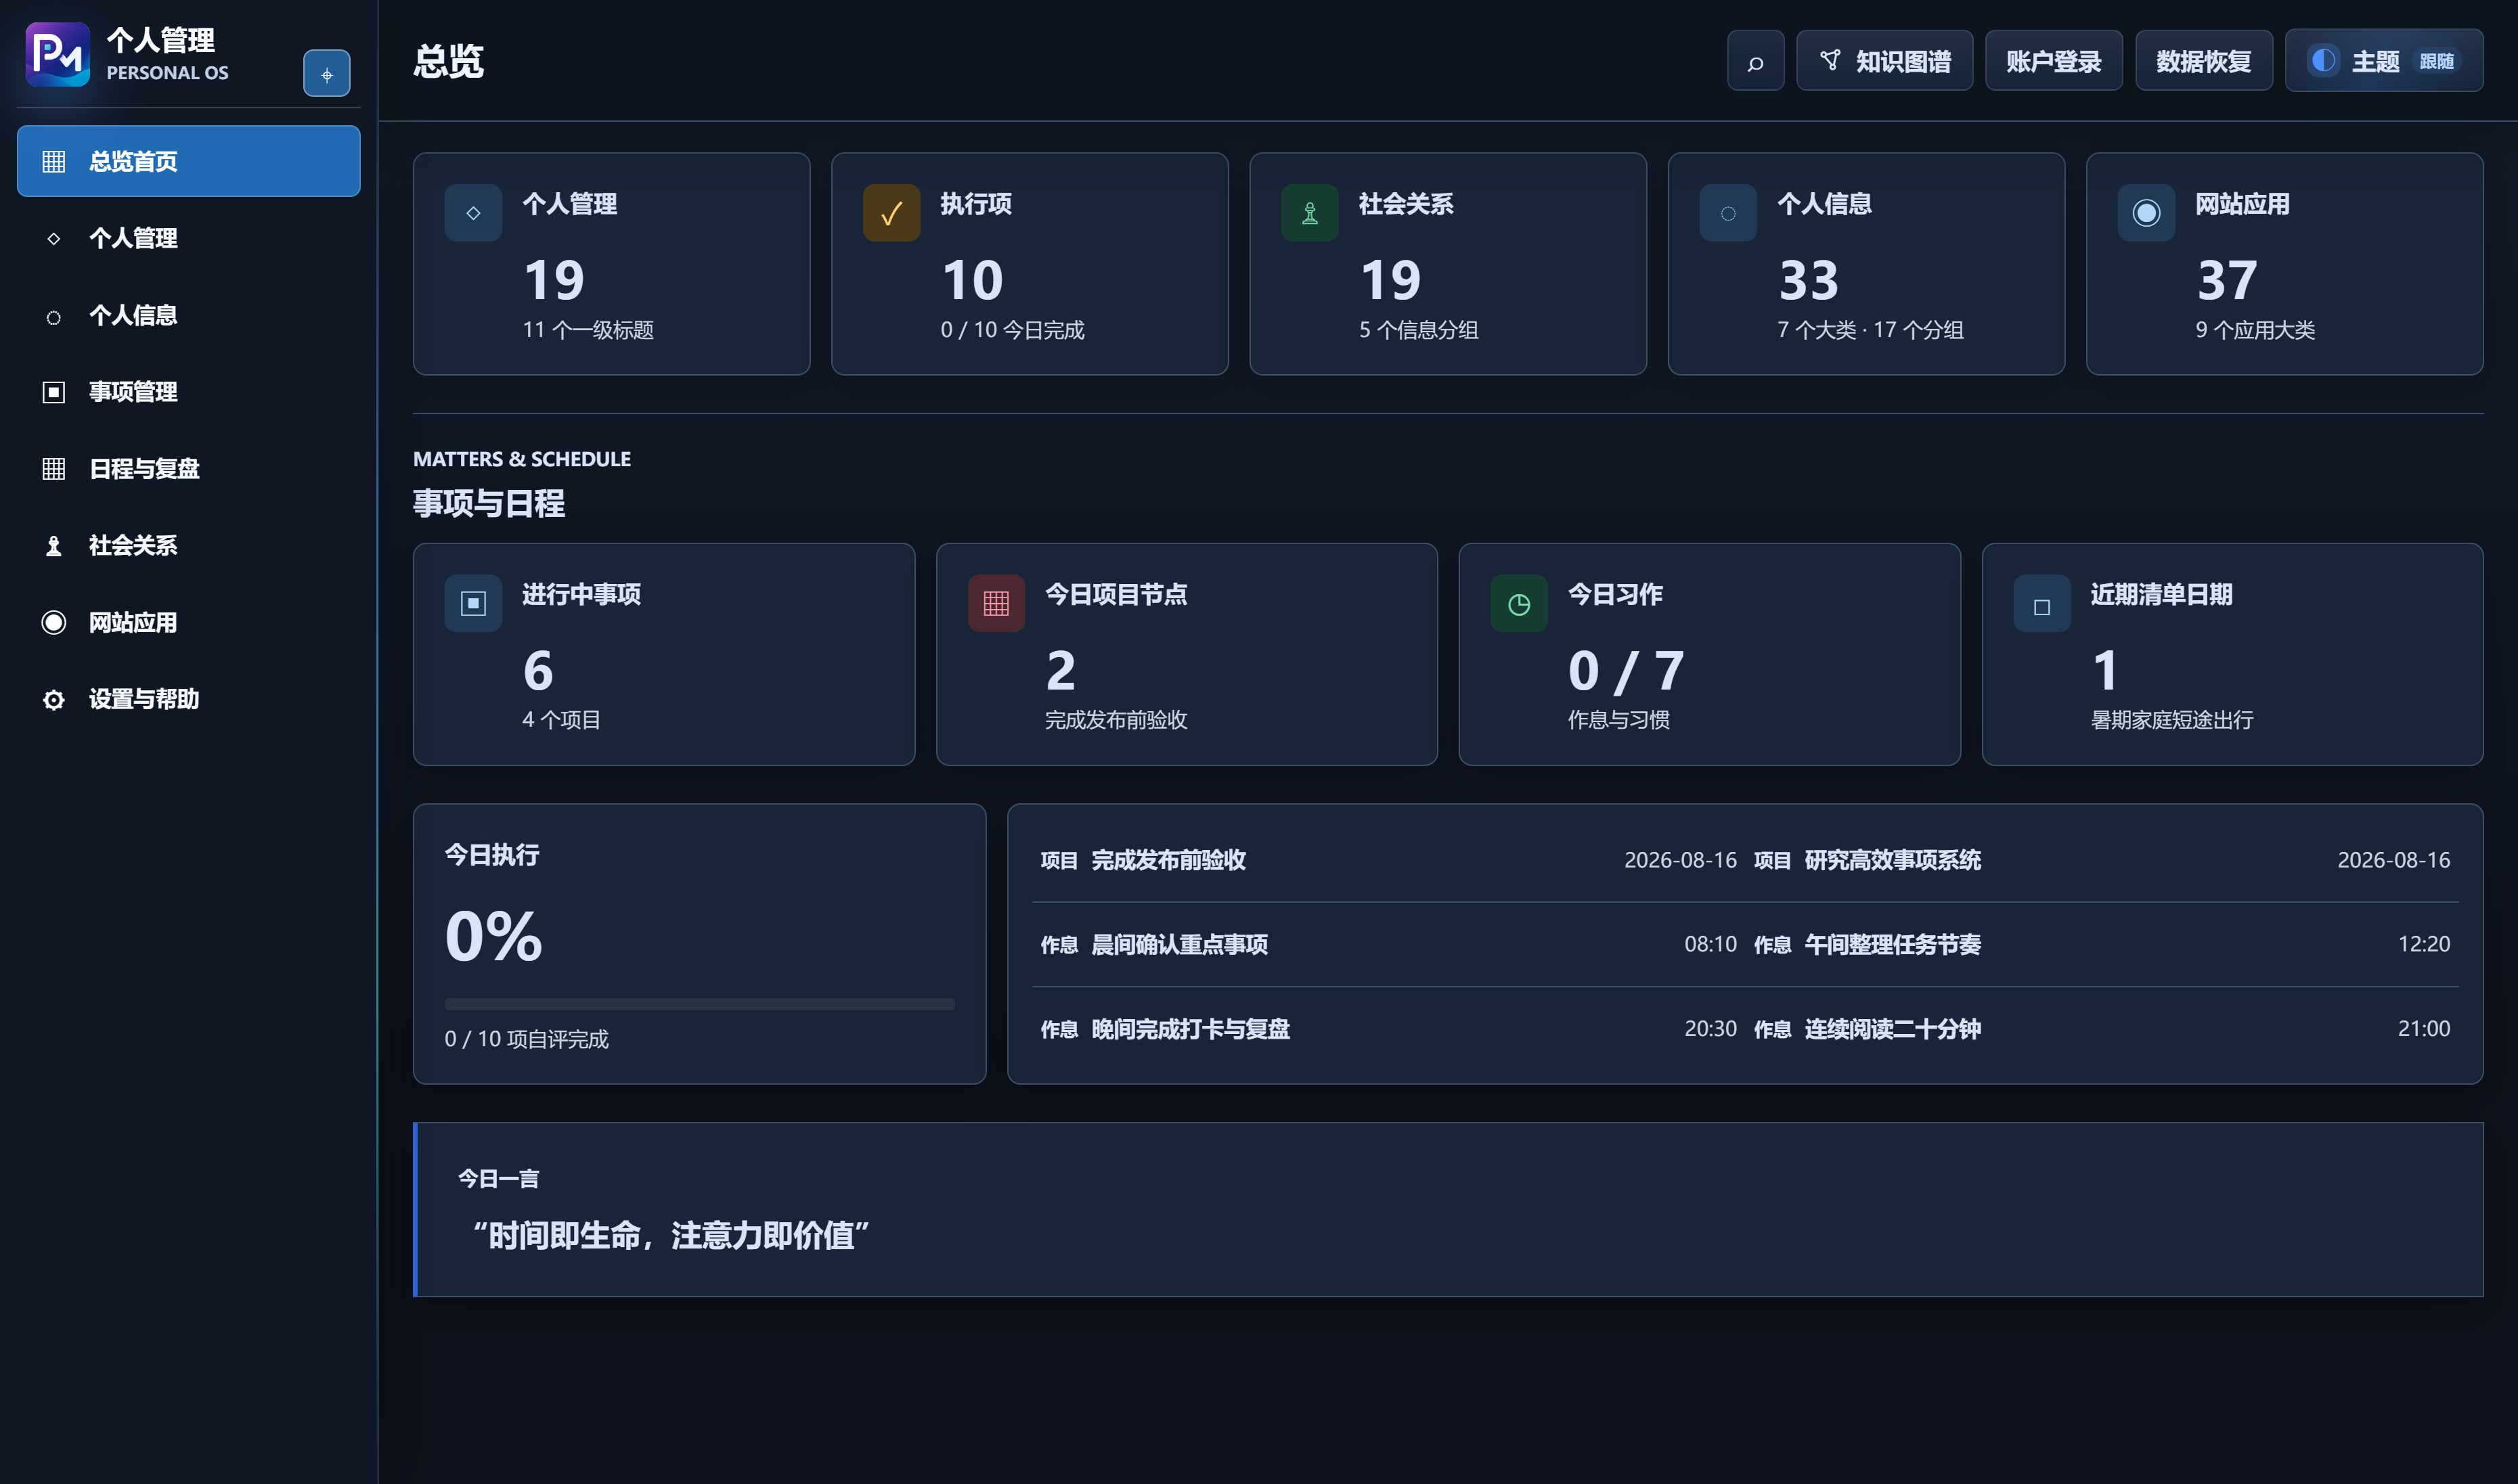Open the 网站应用 card showing 37
This screenshot has height=1484, width=2518.
click(x=2285, y=264)
